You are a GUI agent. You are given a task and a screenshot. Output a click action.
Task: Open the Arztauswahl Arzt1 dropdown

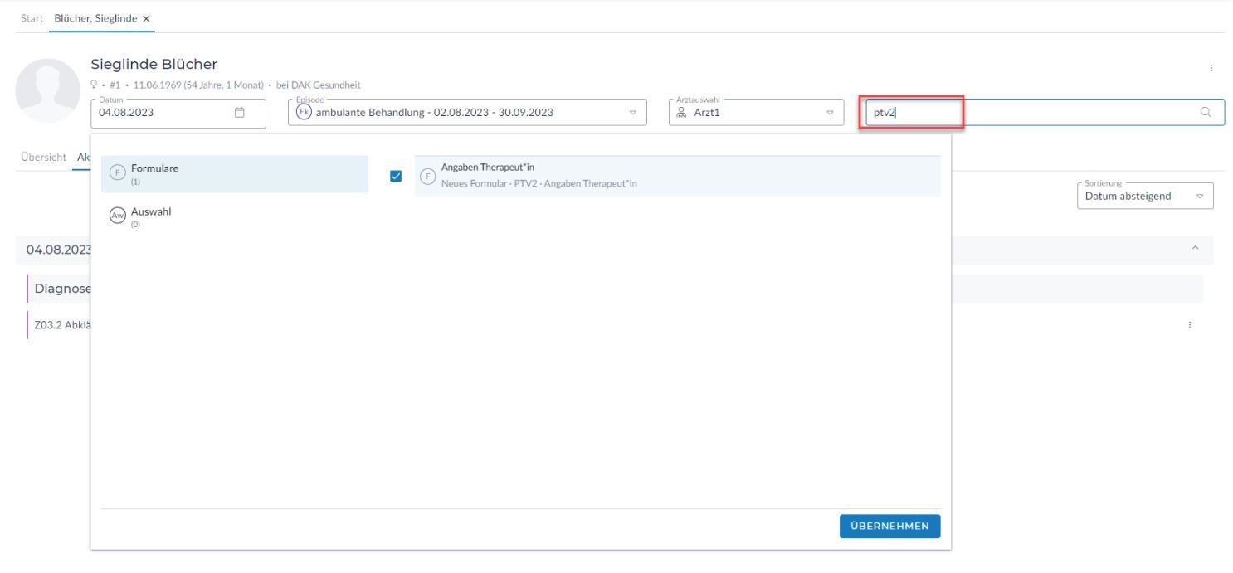[829, 113]
